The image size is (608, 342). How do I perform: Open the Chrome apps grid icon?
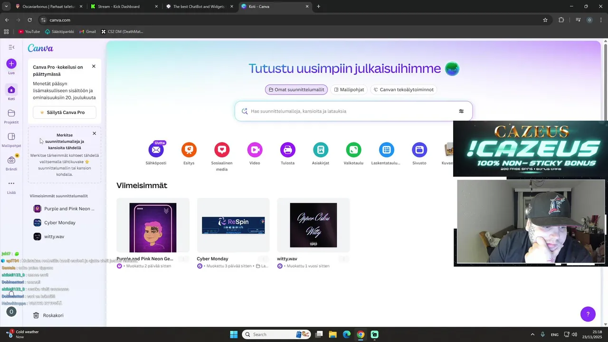[x=6, y=32]
